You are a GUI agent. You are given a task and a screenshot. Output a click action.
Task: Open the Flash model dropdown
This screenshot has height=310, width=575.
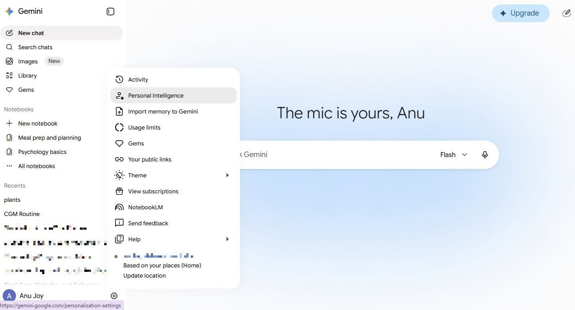pos(453,155)
